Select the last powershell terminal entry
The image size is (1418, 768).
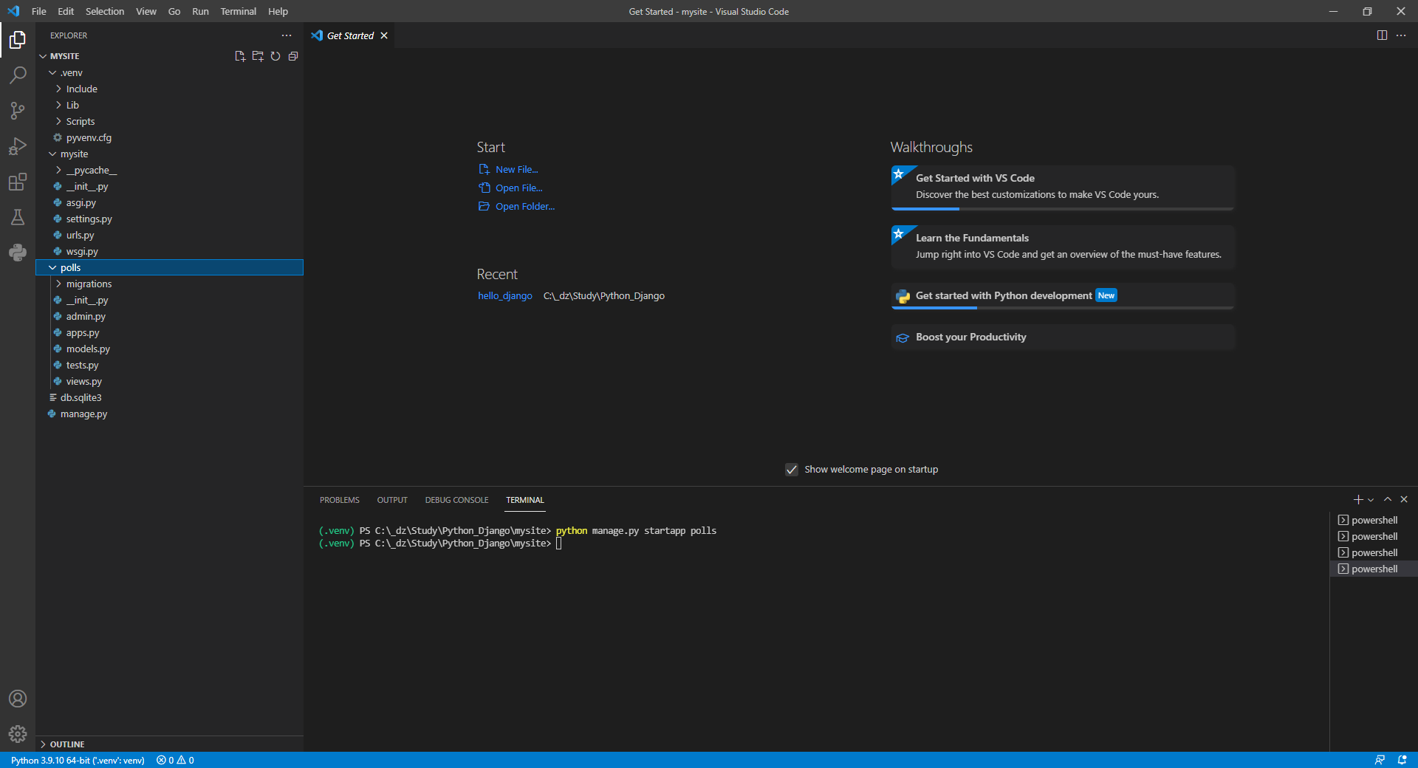[x=1373, y=569]
